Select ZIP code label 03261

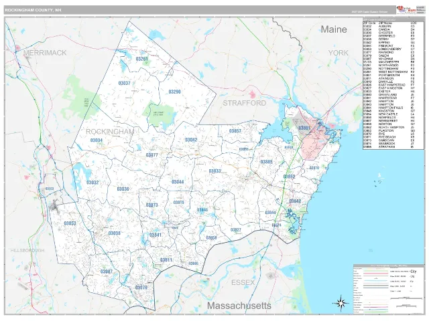[141, 59]
